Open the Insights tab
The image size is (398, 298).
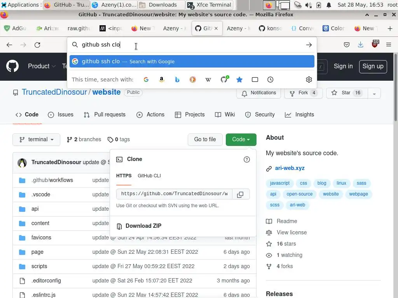(300, 115)
